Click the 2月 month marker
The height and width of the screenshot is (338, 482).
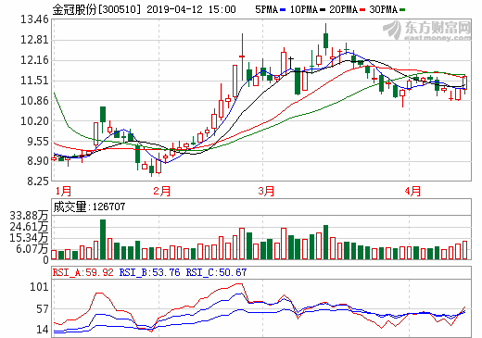coord(161,192)
